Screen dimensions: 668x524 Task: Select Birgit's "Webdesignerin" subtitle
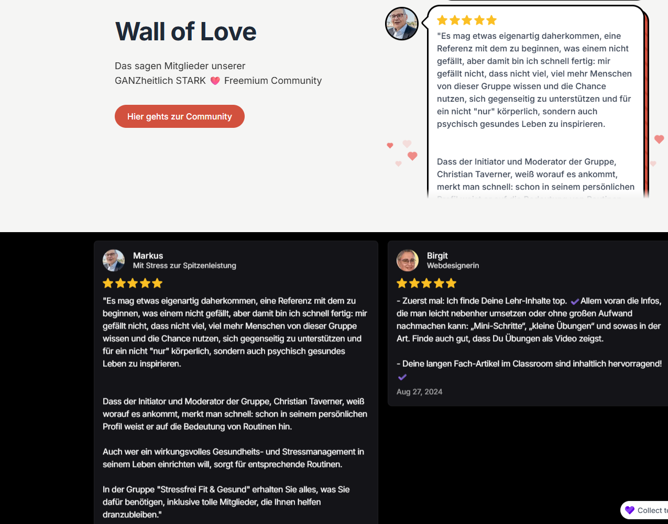coord(453,266)
